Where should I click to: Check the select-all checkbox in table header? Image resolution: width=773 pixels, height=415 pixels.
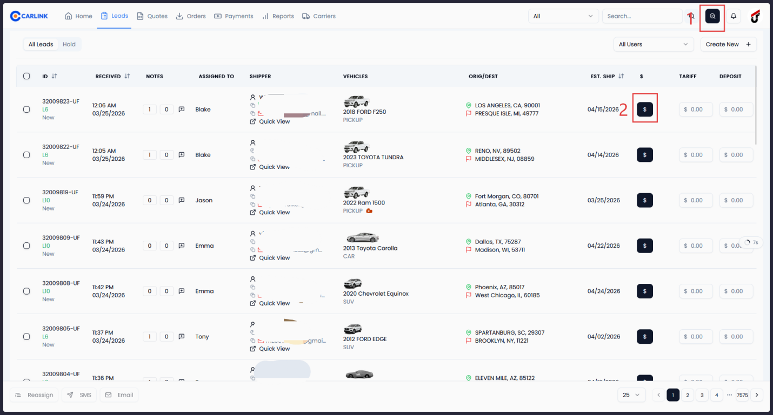(x=26, y=76)
